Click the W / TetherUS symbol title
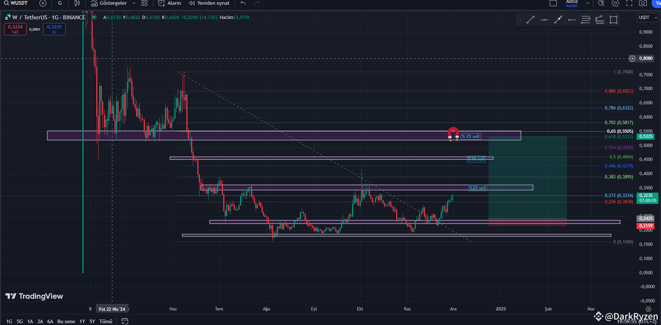The height and width of the screenshot is (325, 661). [x=49, y=17]
